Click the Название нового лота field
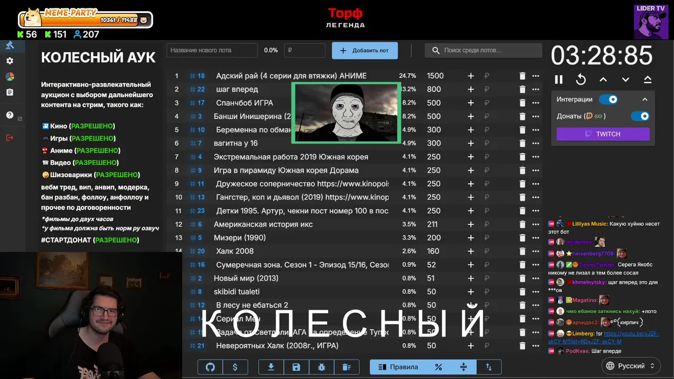Viewport: 674px width, 379px height. [212, 51]
